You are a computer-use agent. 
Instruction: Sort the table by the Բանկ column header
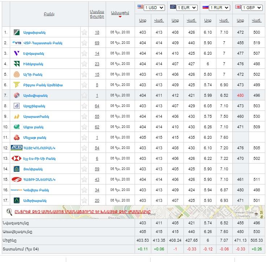[x=49, y=14]
